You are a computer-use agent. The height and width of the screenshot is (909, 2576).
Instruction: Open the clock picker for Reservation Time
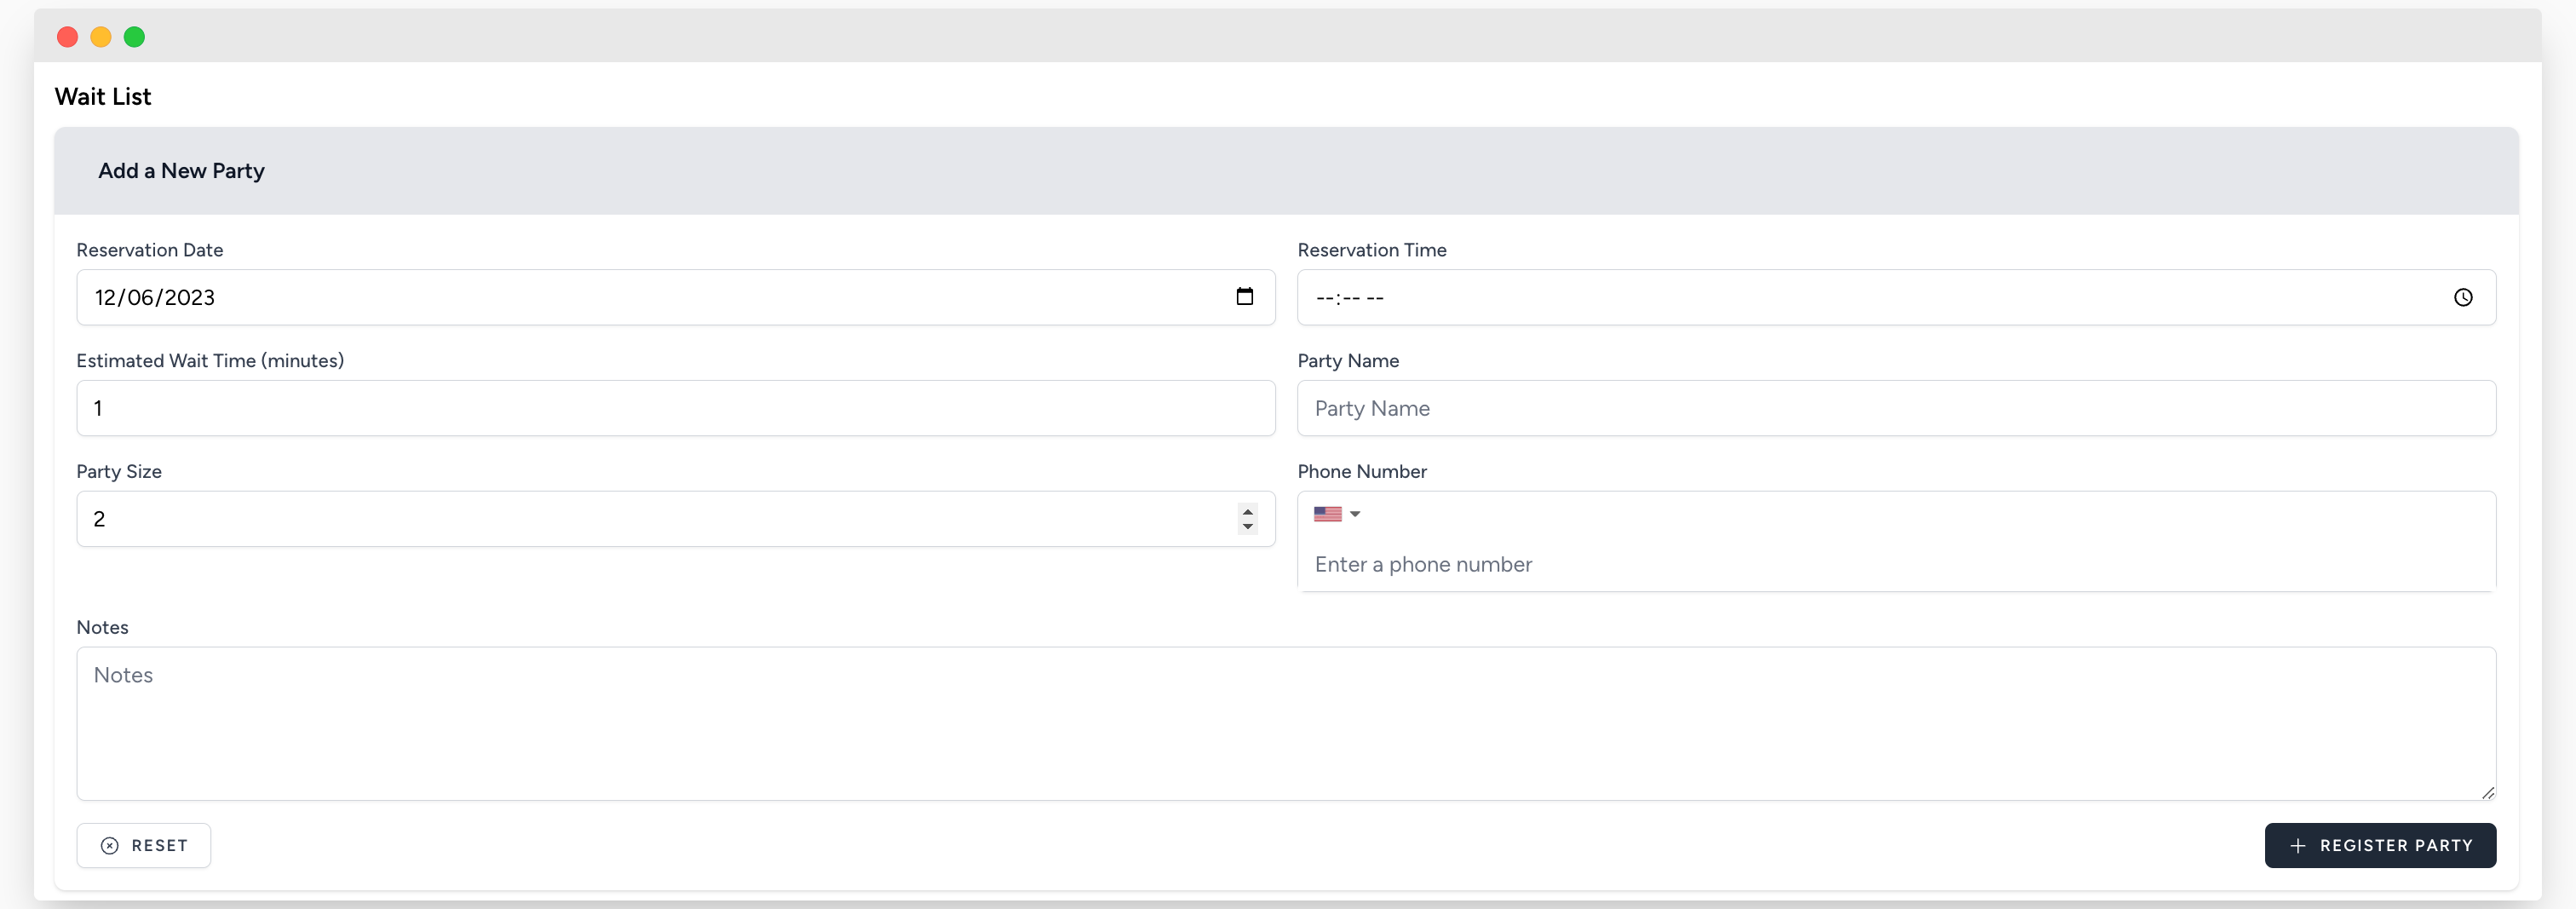2463,297
